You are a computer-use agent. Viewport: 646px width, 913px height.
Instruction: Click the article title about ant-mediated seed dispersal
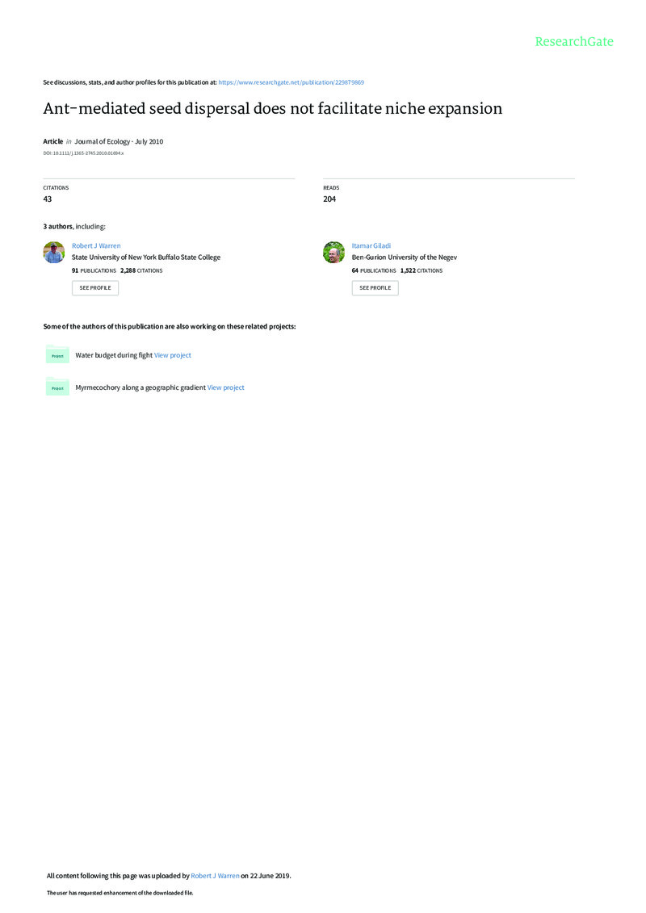[273, 109]
